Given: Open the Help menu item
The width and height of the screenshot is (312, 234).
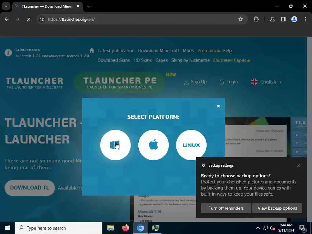Looking at the screenshot, I should coord(227,51).
